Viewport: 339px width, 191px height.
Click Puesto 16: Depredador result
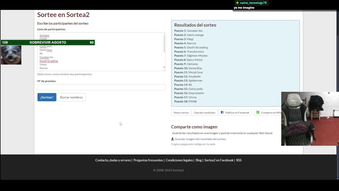pos(189,93)
